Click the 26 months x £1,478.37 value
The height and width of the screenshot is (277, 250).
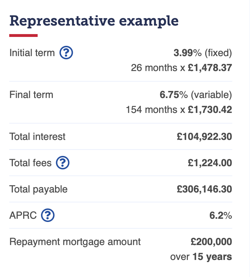click(x=181, y=68)
